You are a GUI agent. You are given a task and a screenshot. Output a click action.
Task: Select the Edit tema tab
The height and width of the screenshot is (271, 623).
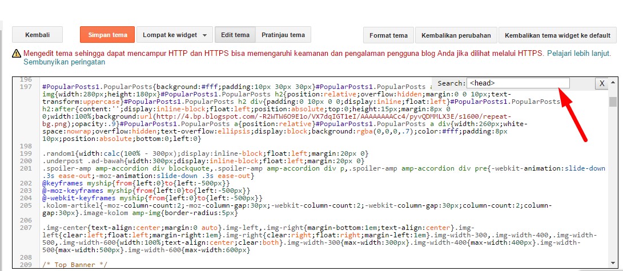235,35
